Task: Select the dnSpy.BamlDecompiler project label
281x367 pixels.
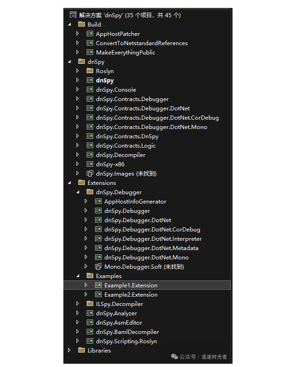Action: [x=127, y=332]
